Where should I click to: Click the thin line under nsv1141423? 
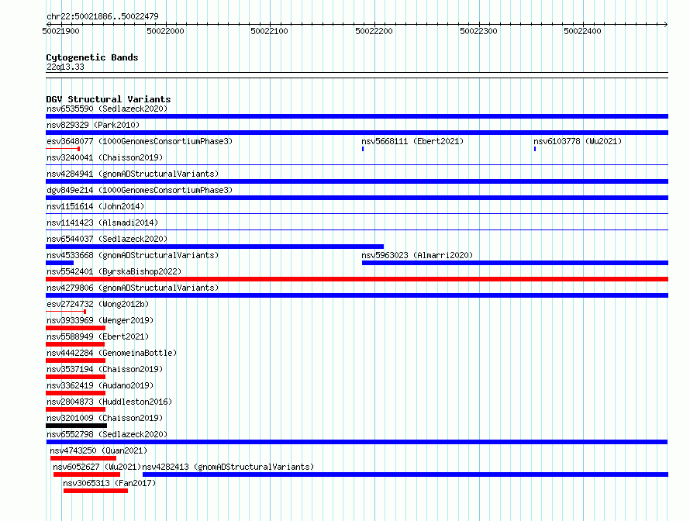[357, 230]
